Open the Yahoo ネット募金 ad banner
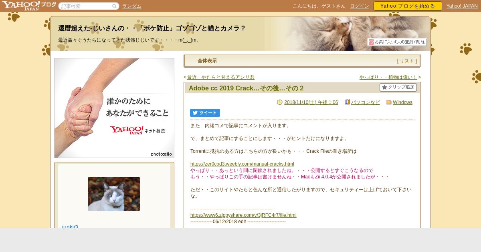Viewport: 481px width, 252px height. point(114,108)
